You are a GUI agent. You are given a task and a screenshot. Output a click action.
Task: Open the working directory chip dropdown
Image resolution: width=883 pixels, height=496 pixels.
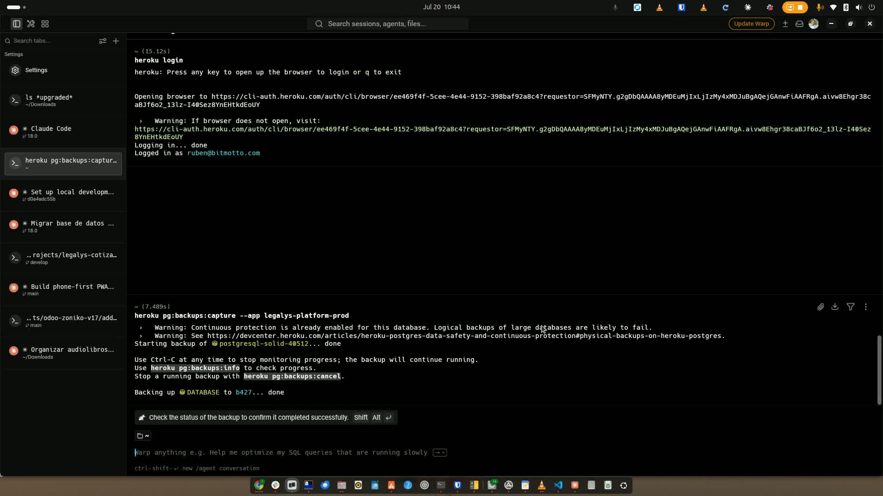click(x=143, y=436)
